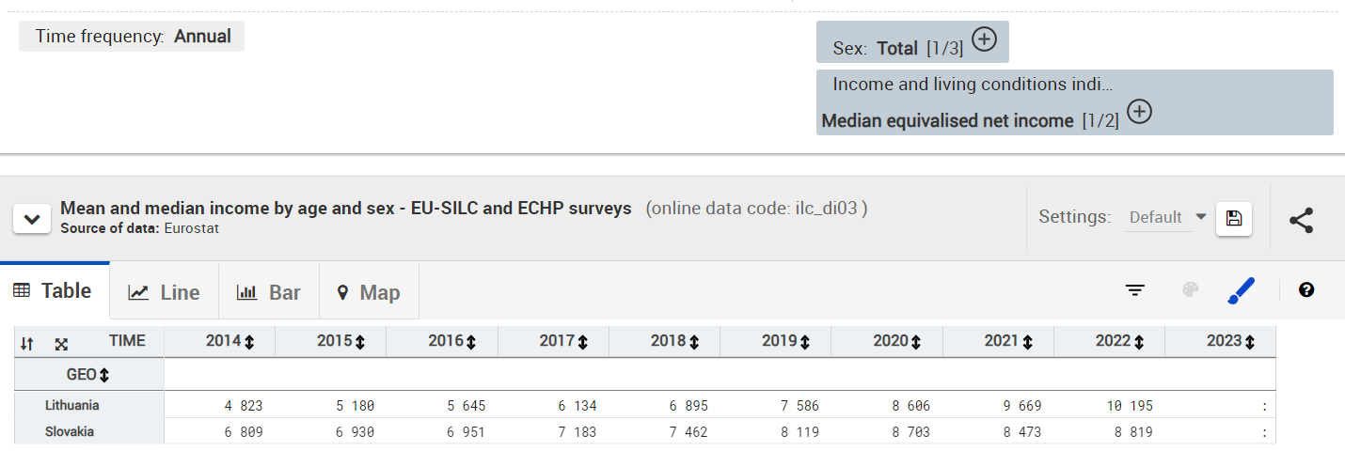The height and width of the screenshot is (451, 1345).
Task: Open the help question mark icon
Action: 1305,290
